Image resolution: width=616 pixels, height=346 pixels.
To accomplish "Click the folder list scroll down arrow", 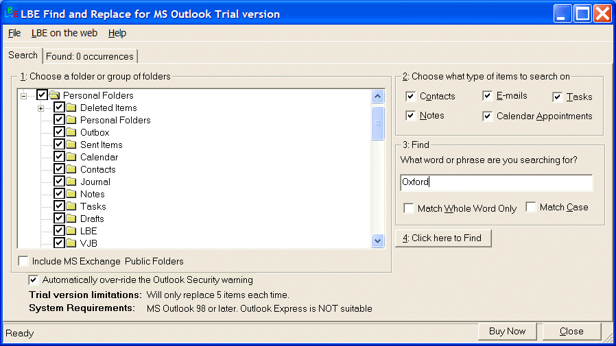I will [377, 241].
